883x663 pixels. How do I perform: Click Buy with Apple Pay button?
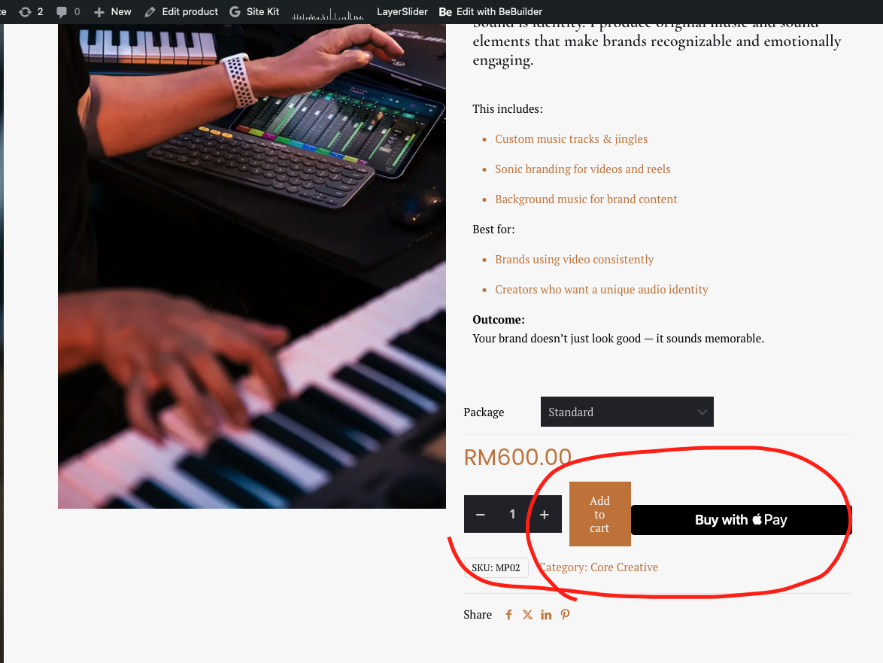click(741, 520)
